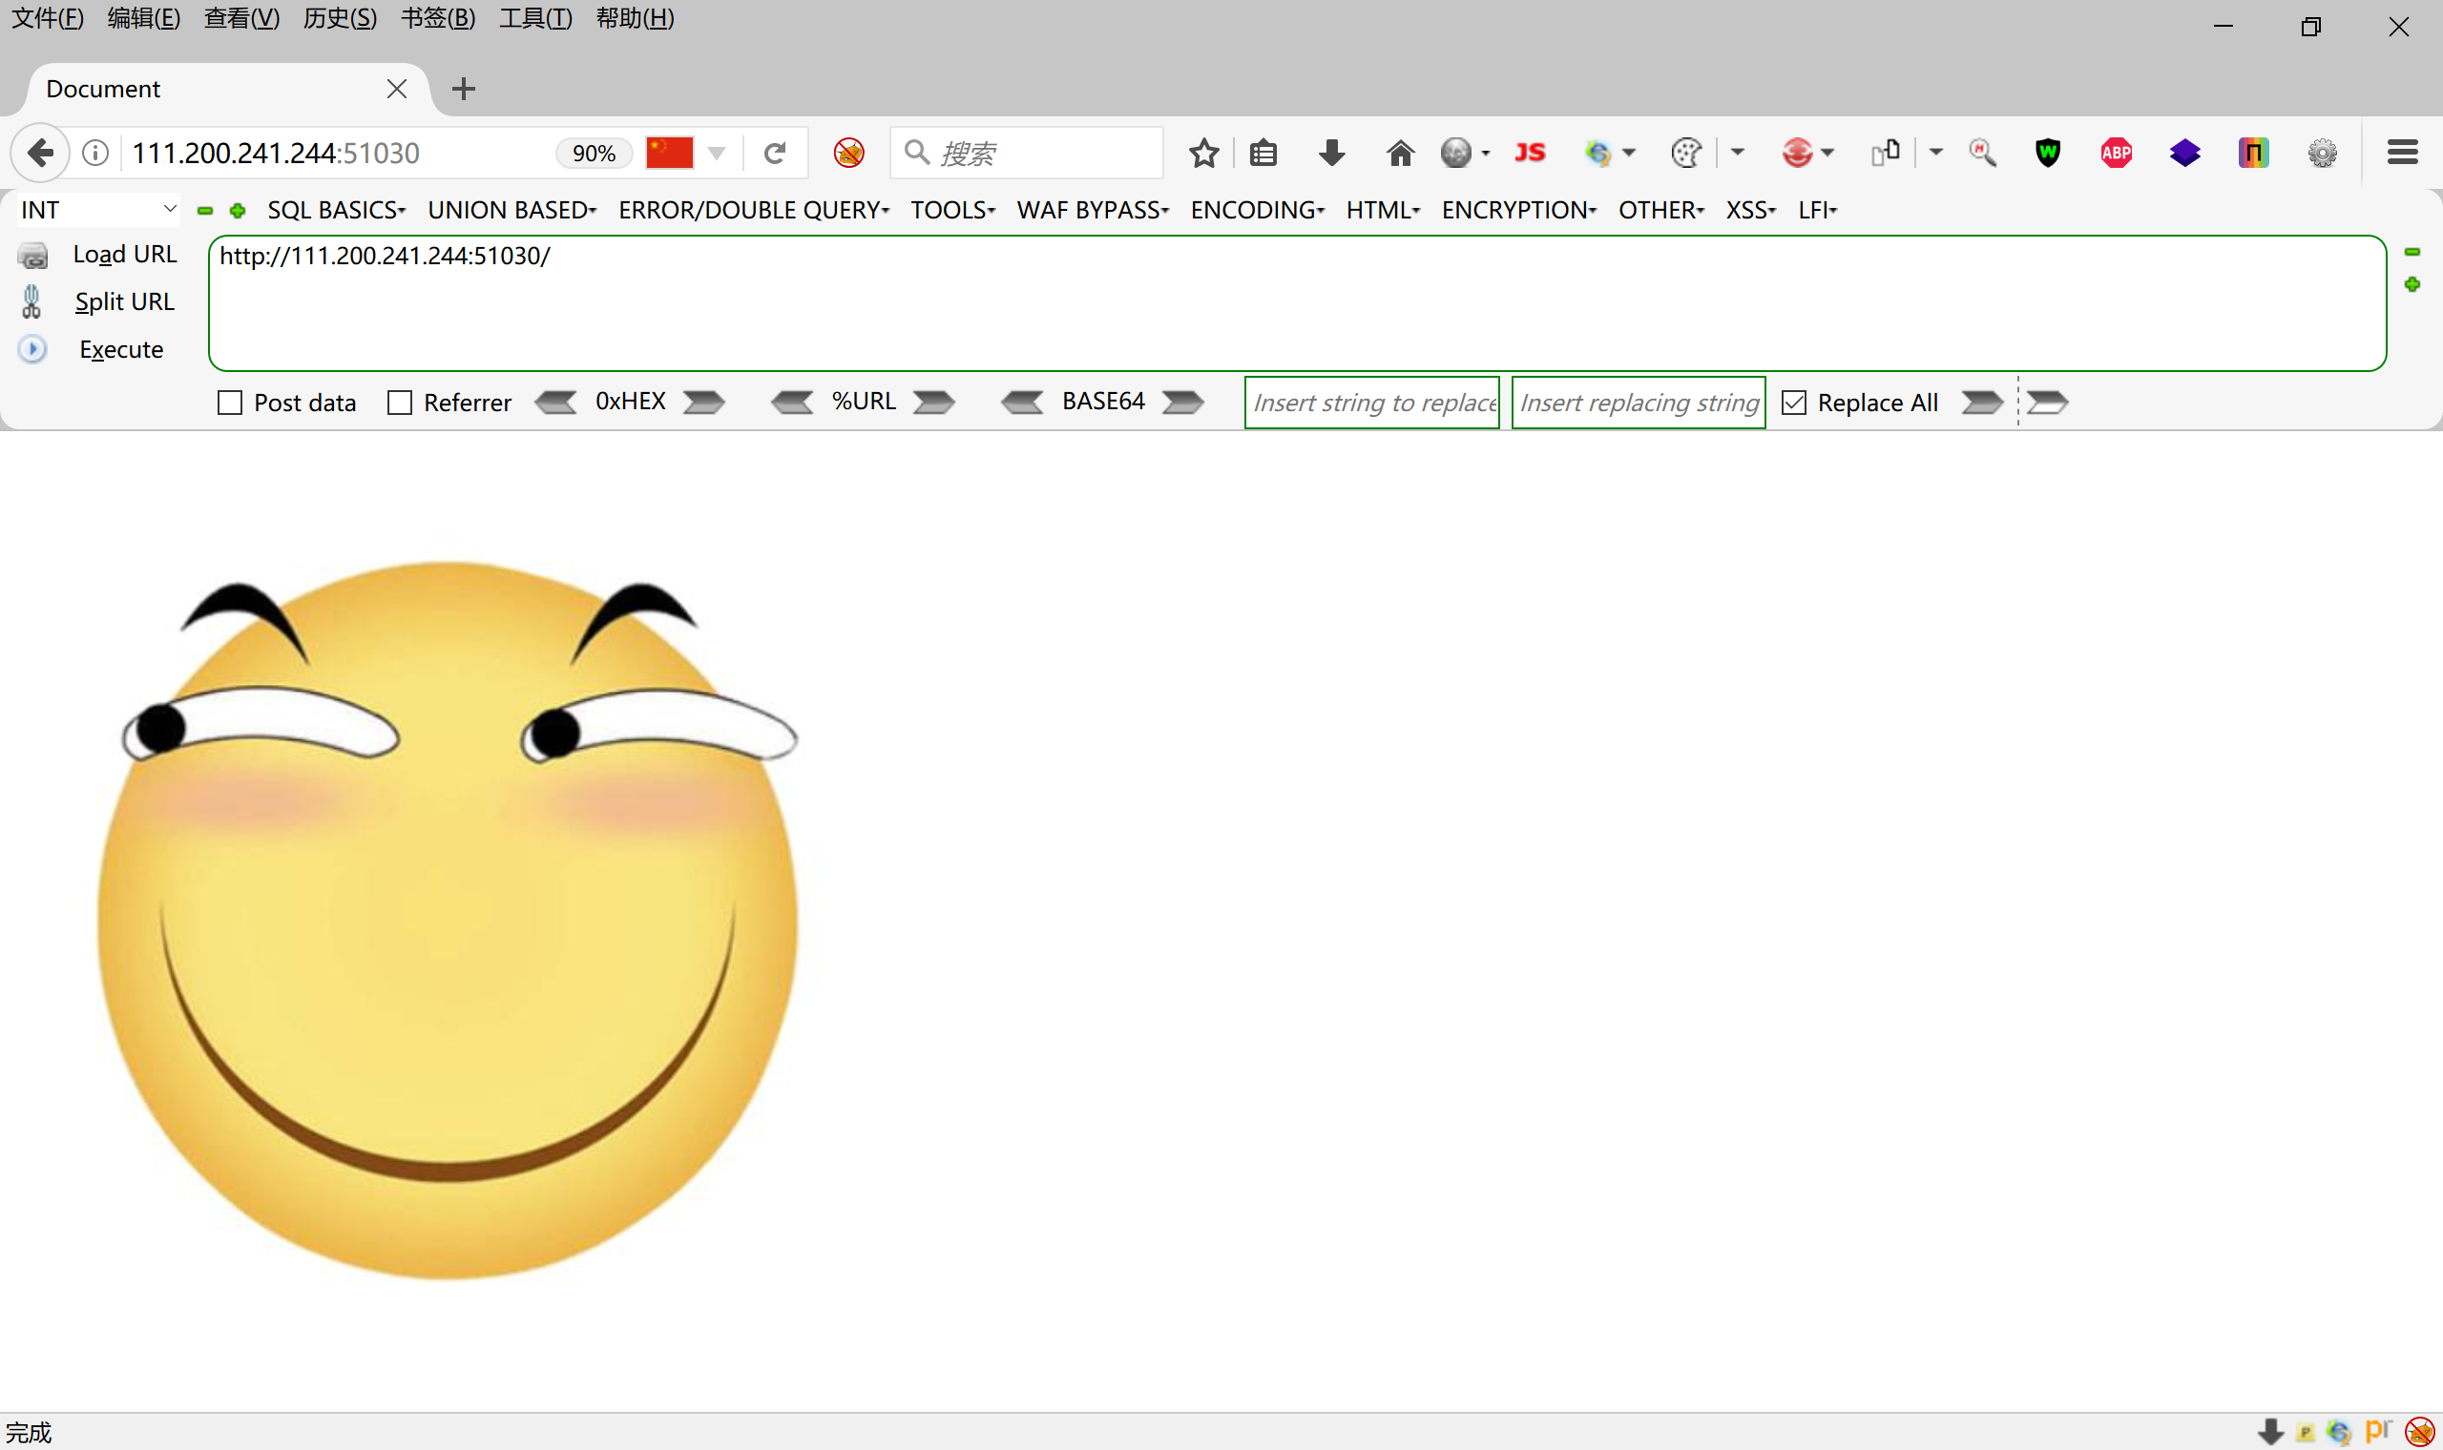Open the 书签(B) menu
Screen dimensions: 2443x1450
(438, 18)
